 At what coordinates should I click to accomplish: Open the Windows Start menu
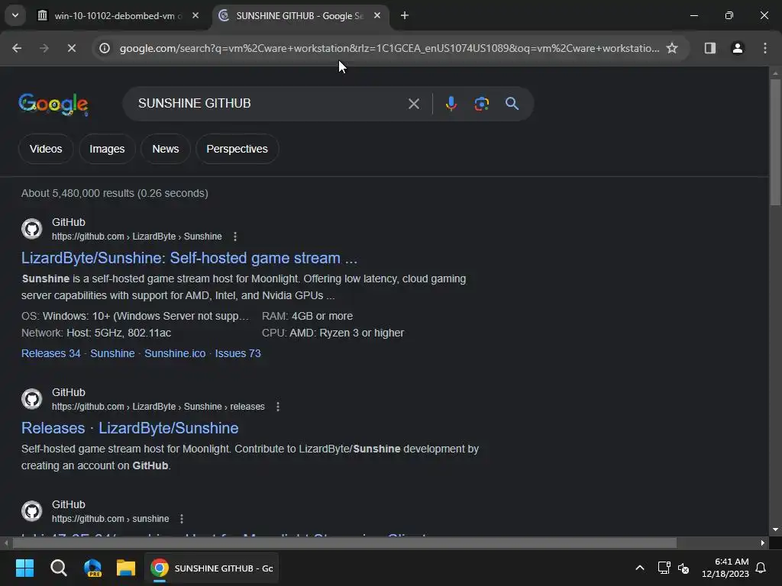point(24,568)
